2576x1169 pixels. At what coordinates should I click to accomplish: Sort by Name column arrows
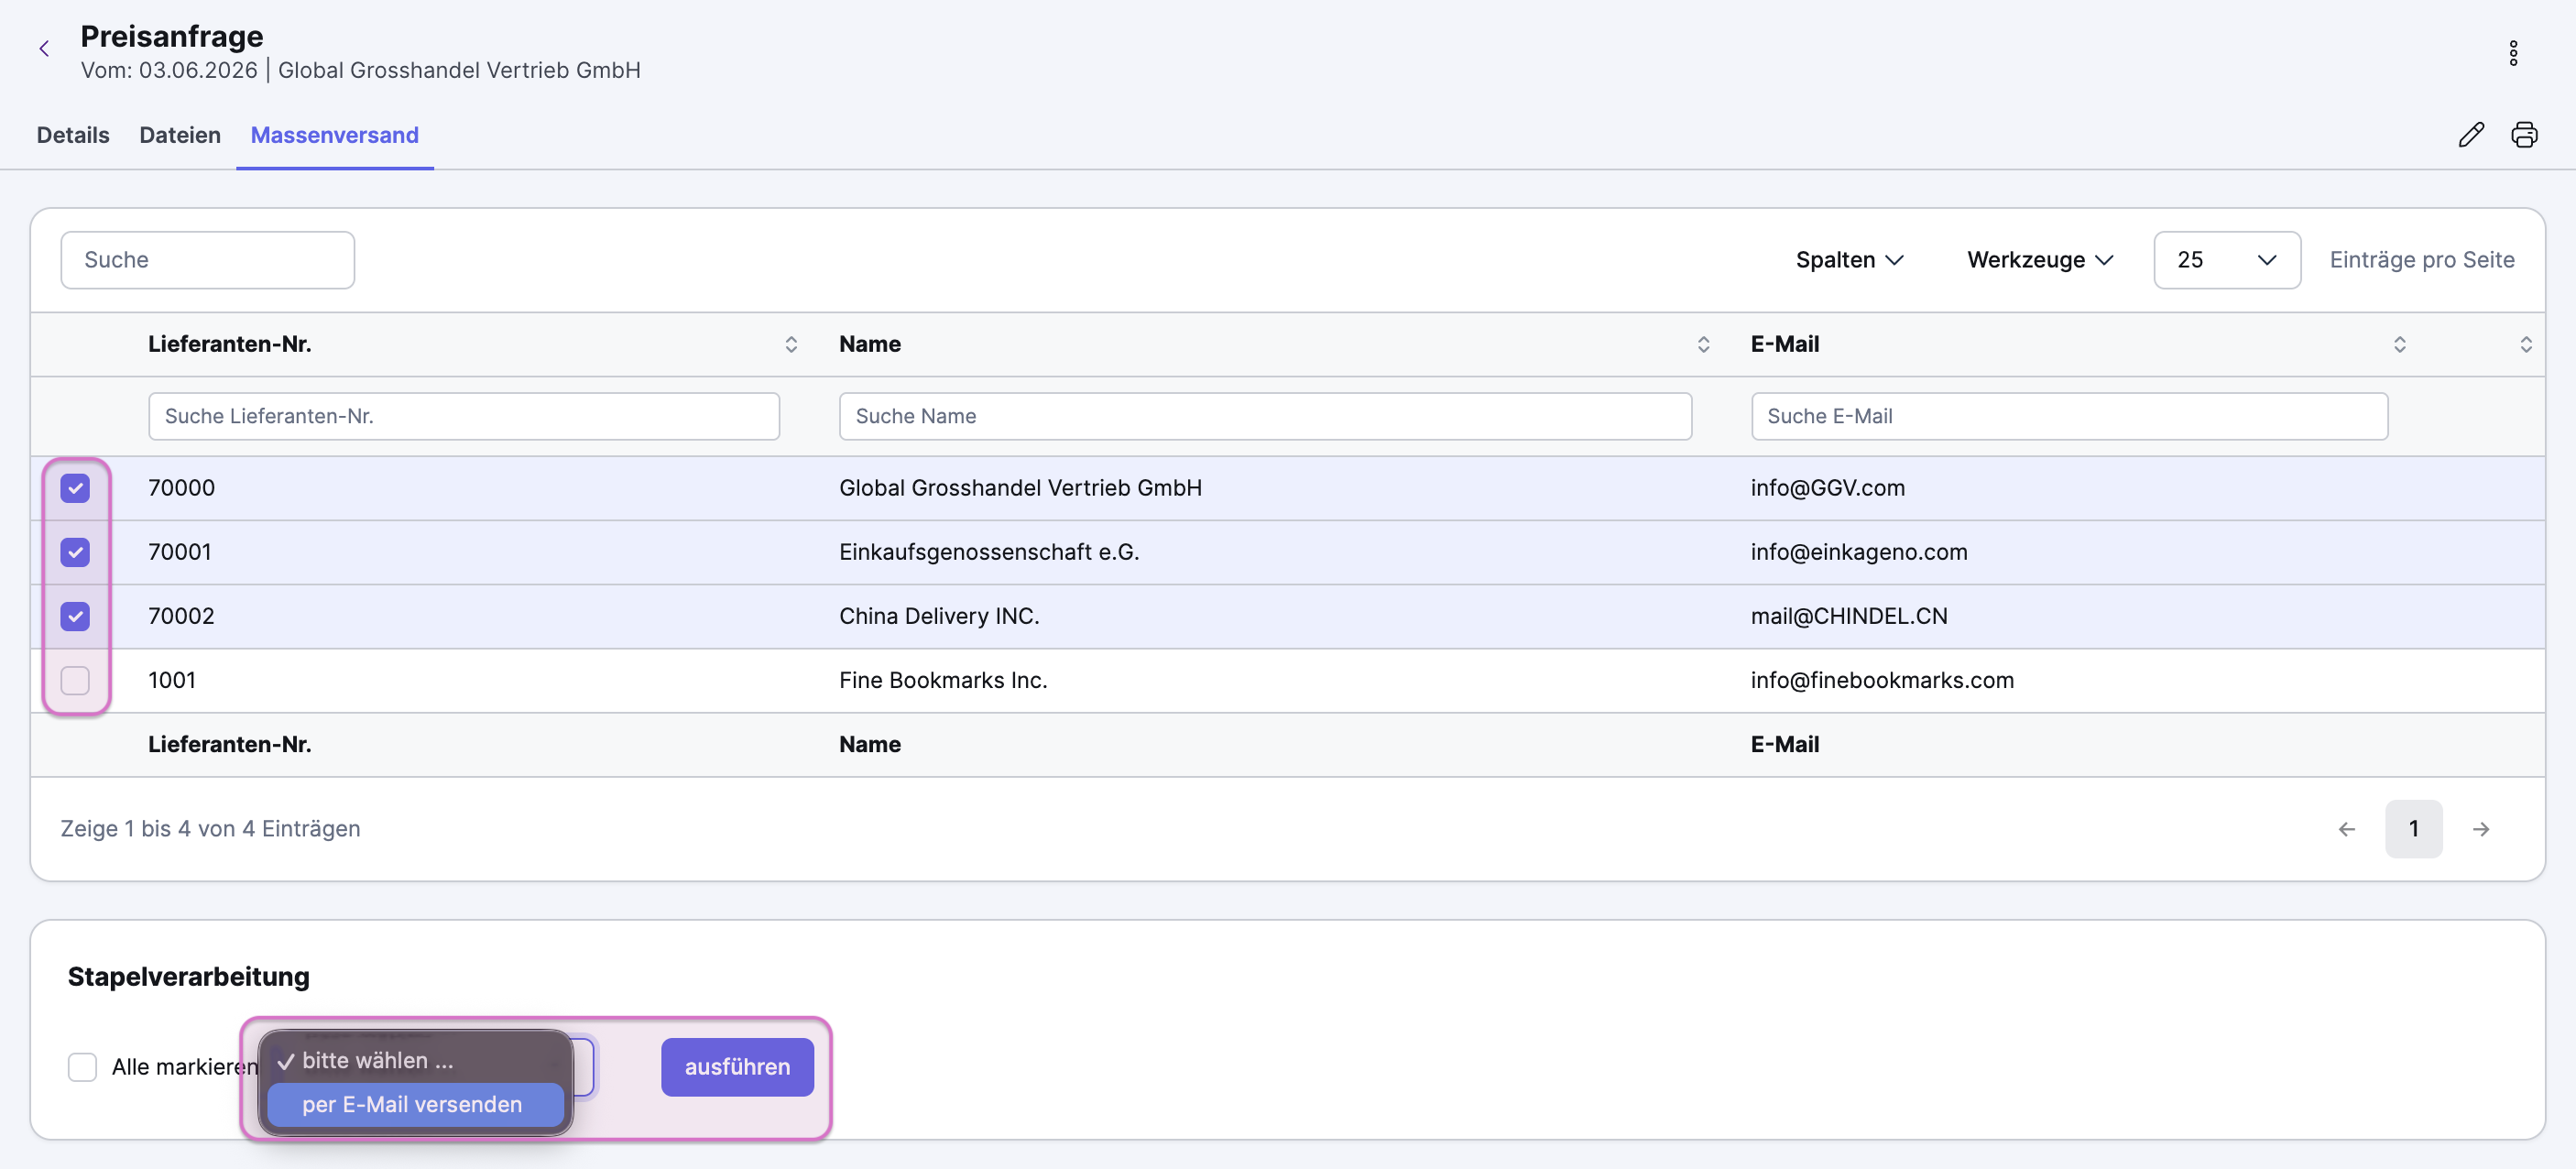tap(1702, 344)
